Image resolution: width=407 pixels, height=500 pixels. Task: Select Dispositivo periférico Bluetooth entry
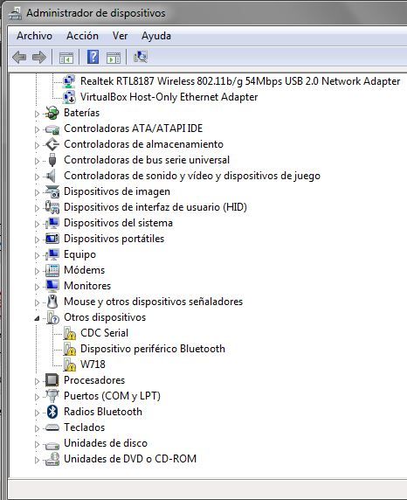click(x=153, y=349)
